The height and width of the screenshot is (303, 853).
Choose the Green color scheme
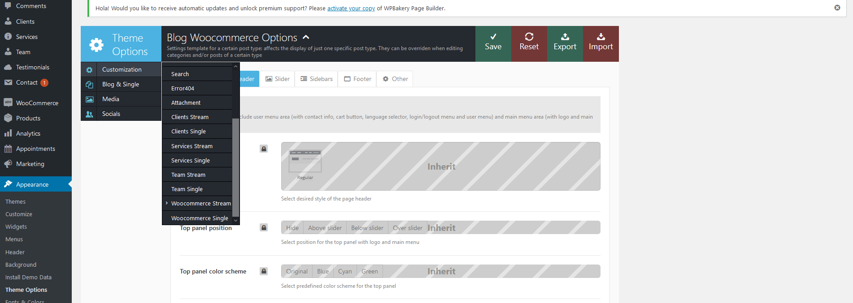coord(370,271)
